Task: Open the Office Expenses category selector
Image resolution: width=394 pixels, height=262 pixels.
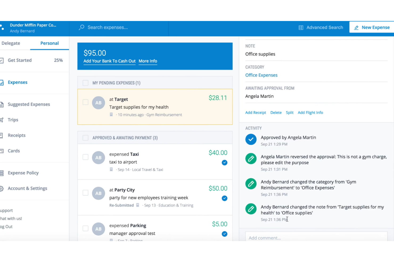Action: click(261, 75)
